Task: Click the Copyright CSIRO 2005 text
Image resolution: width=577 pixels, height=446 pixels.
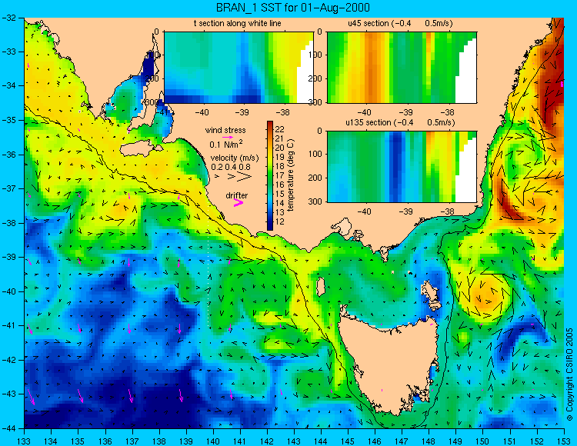Action: point(569,374)
